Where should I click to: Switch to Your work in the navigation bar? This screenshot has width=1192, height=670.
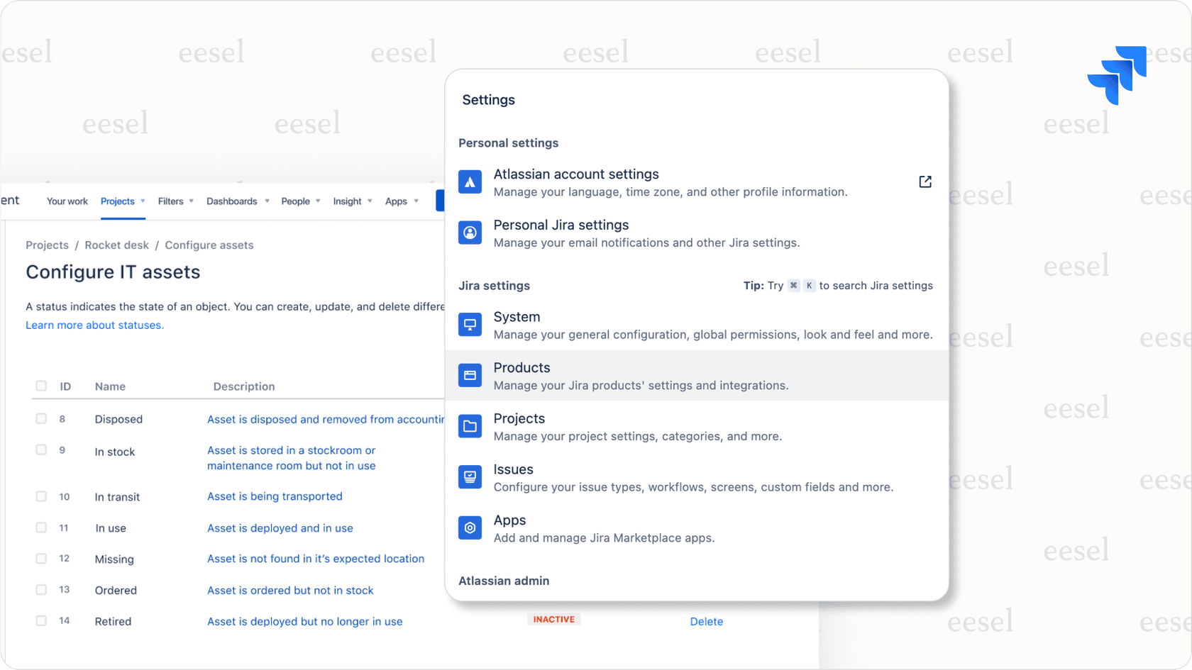pyautogui.click(x=67, y=201)
